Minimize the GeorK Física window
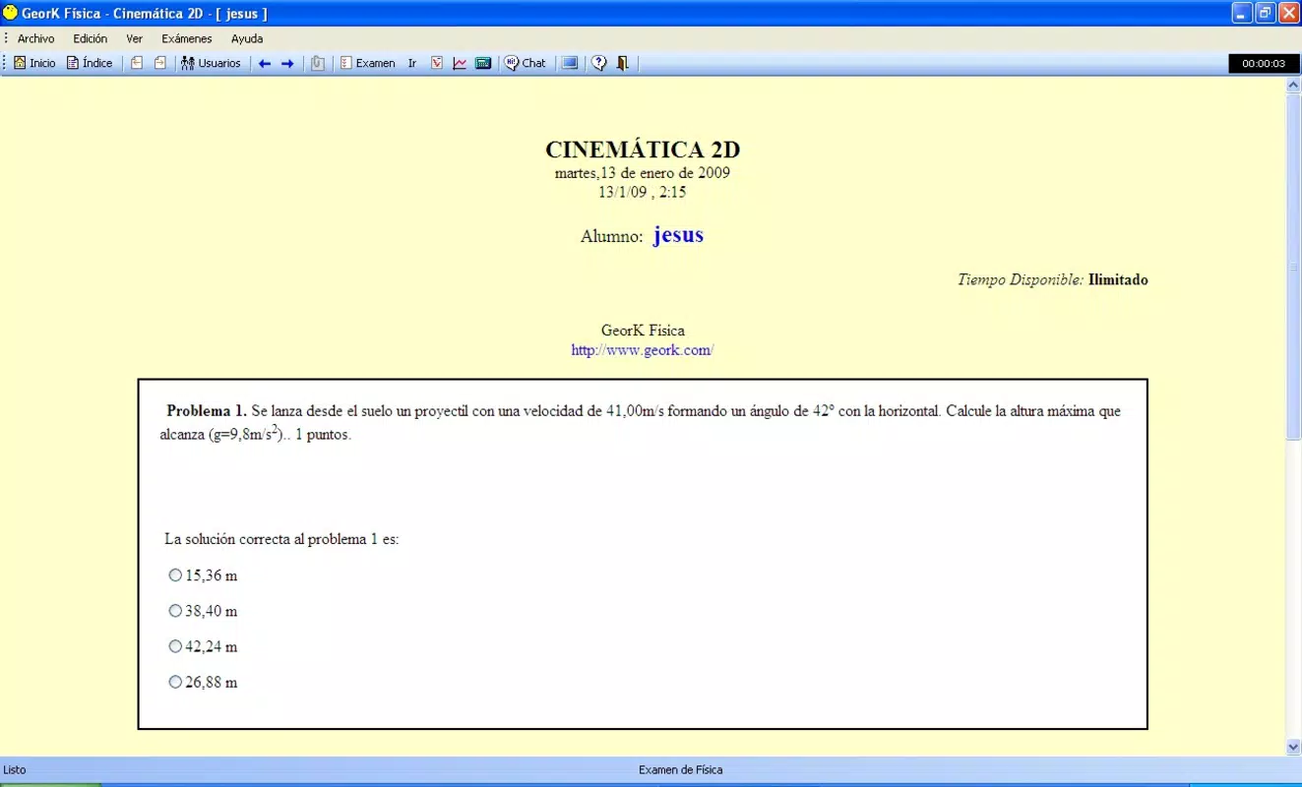Image resolution: width=1302 pixels, height=787 pixels. pos(1242,13)
